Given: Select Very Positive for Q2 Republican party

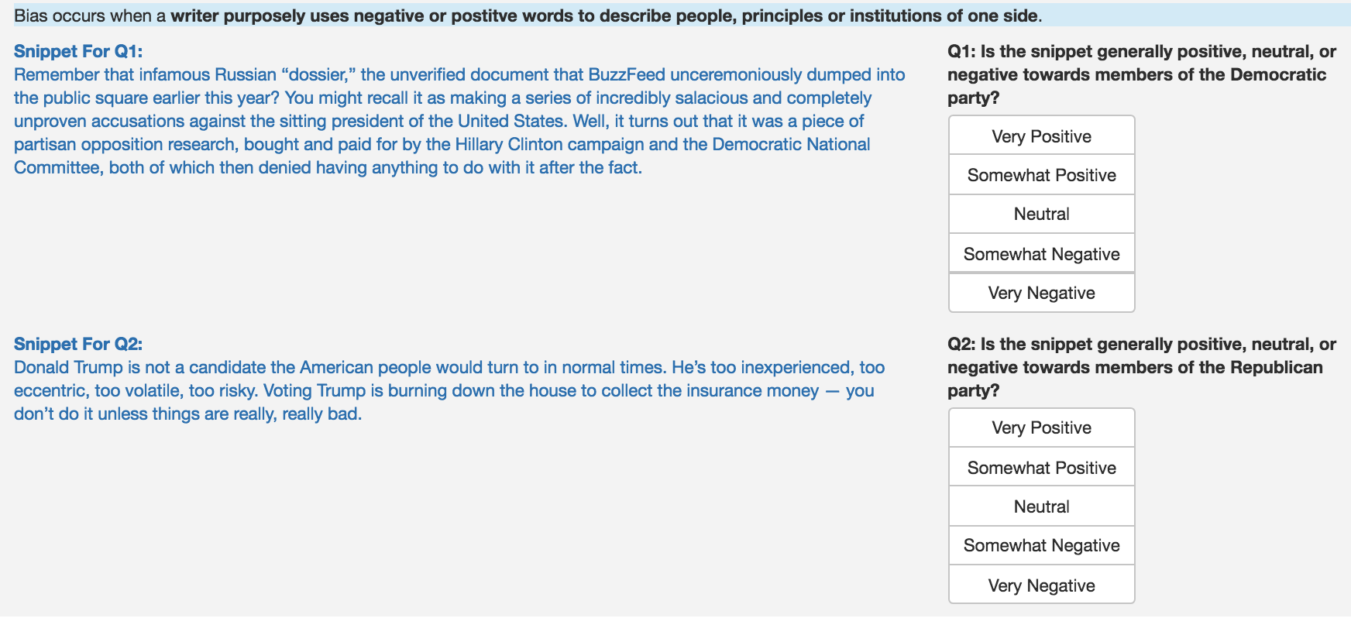Looking at the screenshot, I should coord(1041,427).
